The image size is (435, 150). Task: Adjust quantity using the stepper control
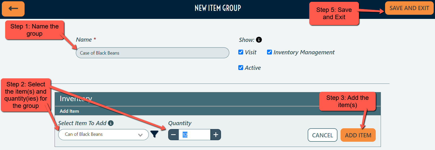pos(195,134)
